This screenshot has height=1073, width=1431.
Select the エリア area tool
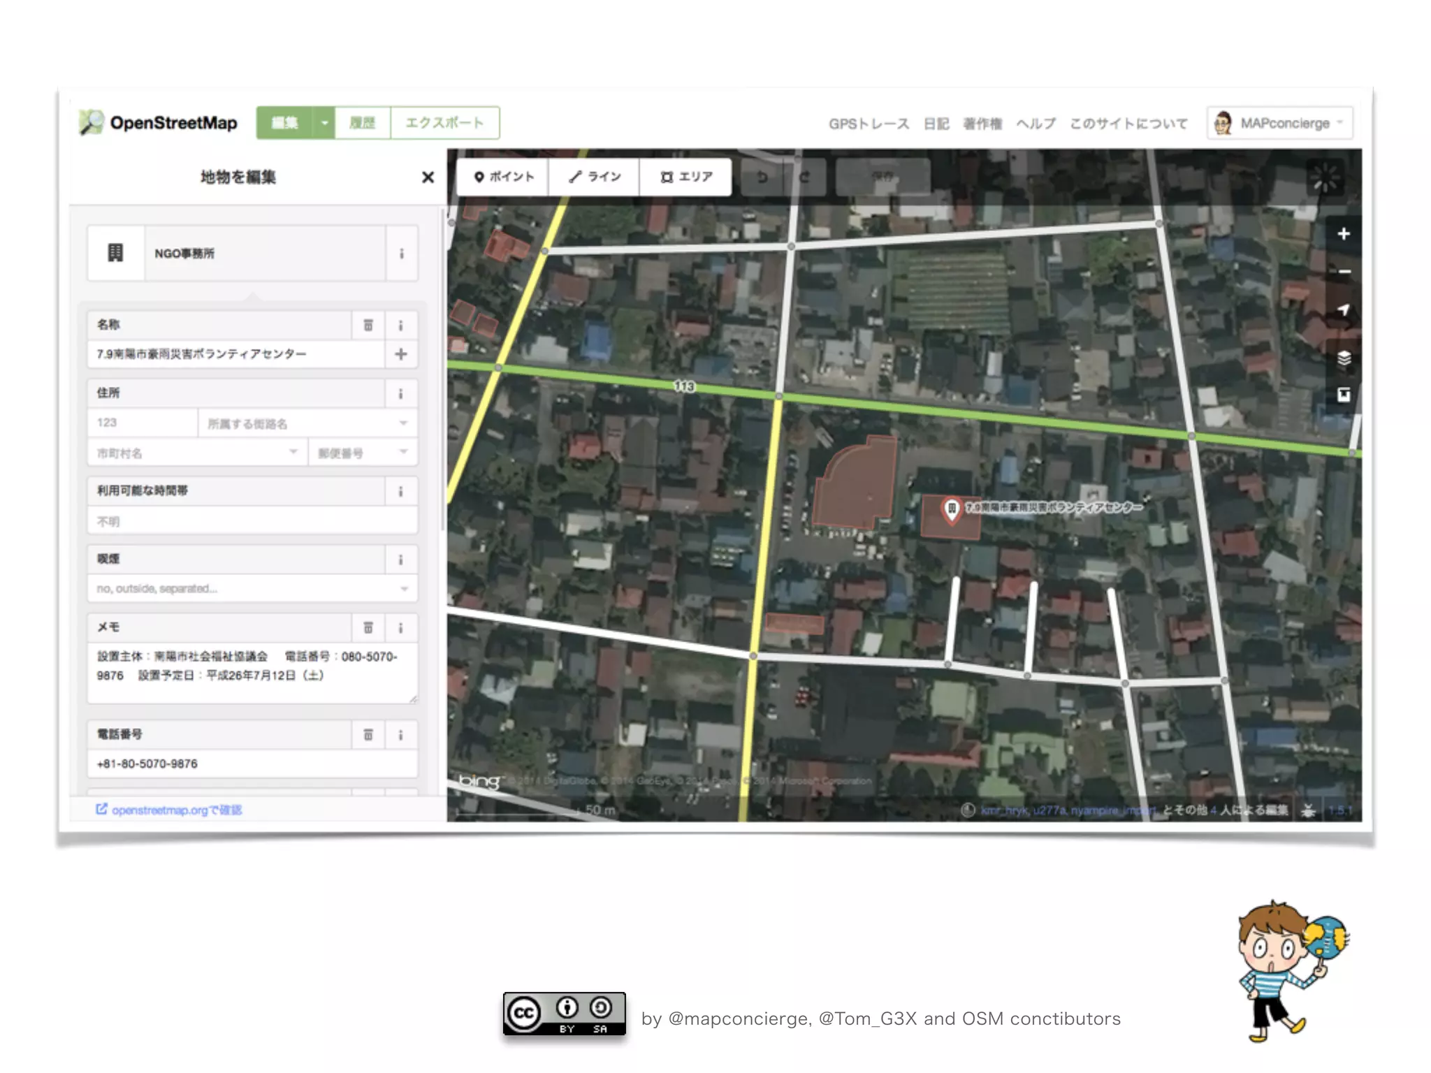pos(685,177)
